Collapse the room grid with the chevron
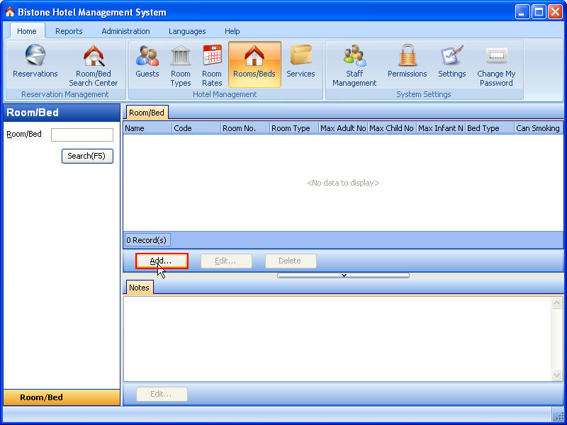 tap(343, 276)
